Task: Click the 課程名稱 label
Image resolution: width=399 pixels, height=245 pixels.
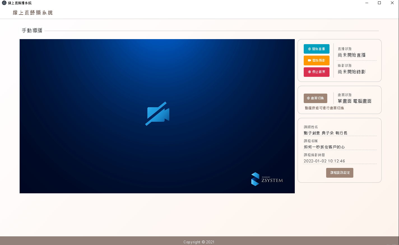Action: point(311,141)
